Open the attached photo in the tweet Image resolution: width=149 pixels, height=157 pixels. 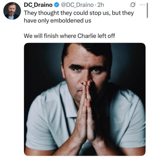pos(85,99)
